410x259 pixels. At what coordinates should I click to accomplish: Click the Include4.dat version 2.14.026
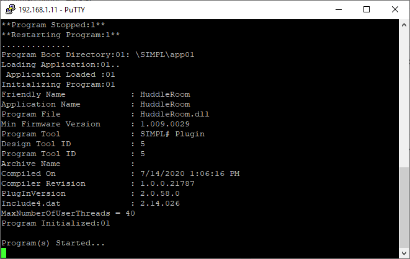coord(160,203)
